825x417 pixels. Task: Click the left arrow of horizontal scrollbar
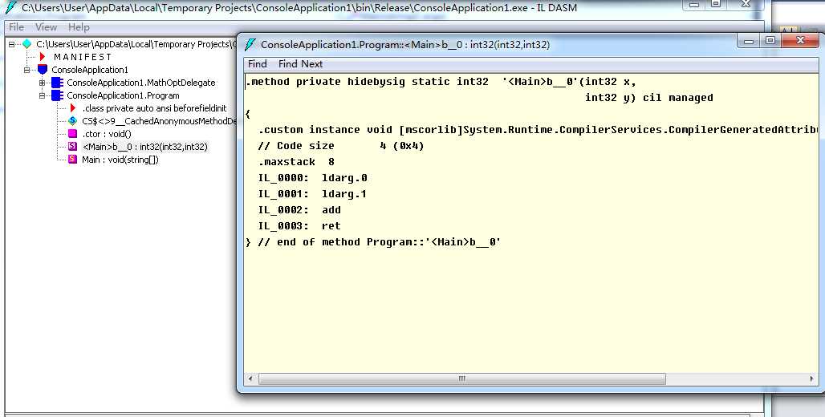click(250, 379)
